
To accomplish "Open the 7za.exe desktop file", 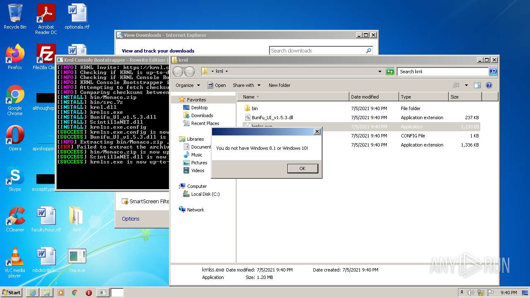I will point(77,260).
